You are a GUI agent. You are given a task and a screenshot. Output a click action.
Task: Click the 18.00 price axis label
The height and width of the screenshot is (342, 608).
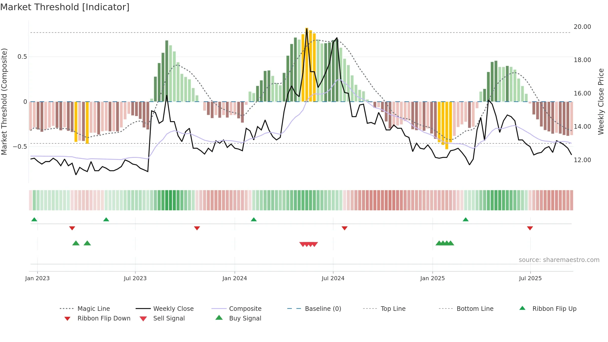582,60
